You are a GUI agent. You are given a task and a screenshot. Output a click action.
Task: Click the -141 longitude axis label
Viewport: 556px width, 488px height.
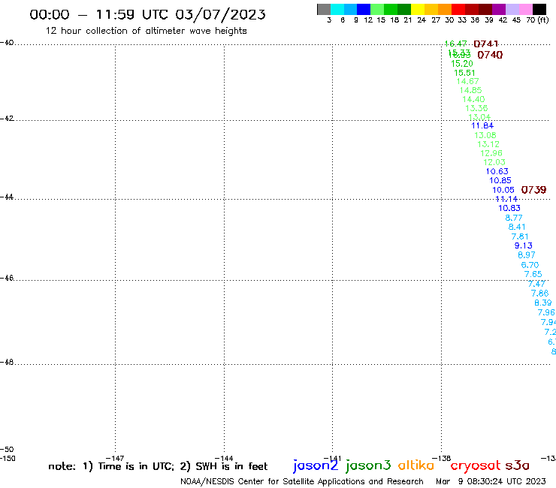332,458
